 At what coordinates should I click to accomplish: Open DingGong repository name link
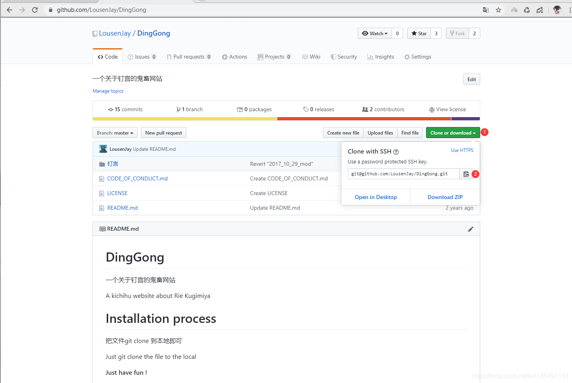[x=153, y=33]
